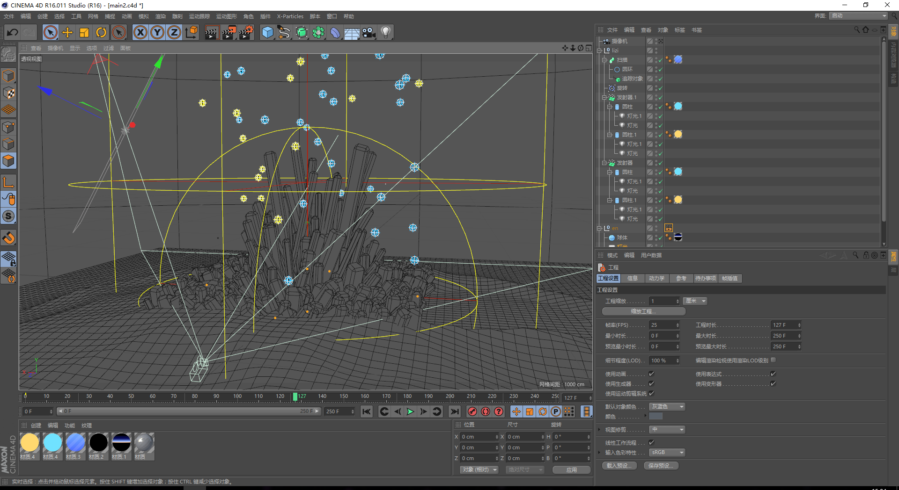Image resolution: width=899 pixels, height=490 pixels.
Task: Select the Move tool in the toolbar
Action: 67,32
